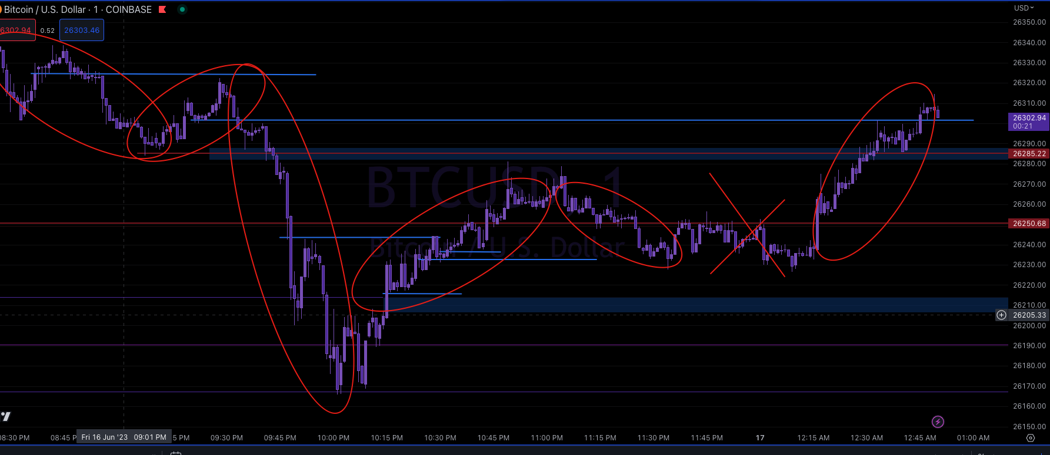Screen dimensions: 1050x455
Task: Click the 26170.00 price scale value
Action: (1029, 386)
